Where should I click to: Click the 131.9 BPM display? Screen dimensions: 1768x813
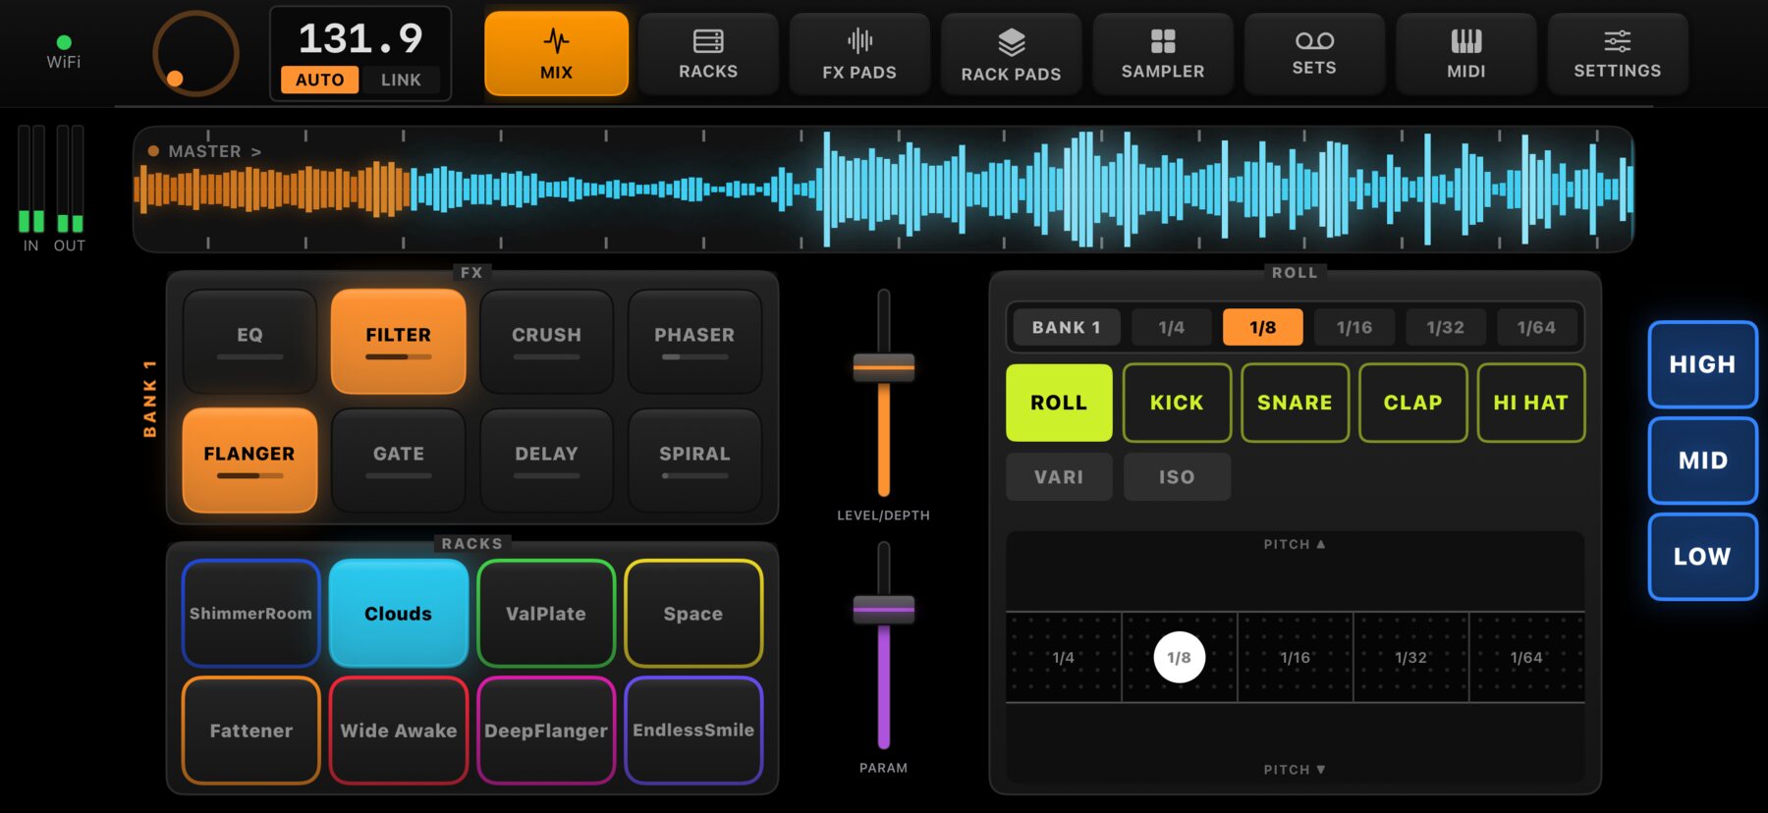360,38
